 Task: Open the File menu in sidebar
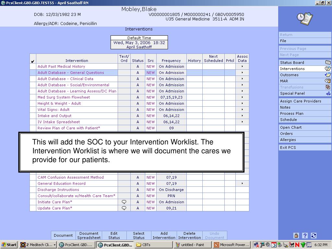pyautogui.click(x=305, y=41)
